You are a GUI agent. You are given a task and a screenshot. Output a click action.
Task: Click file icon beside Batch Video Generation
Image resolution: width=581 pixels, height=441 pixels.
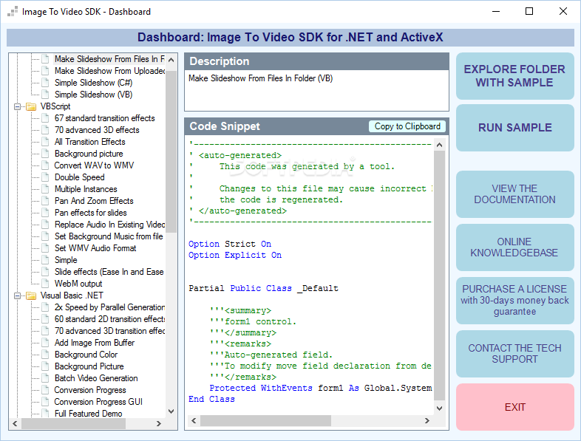[45, 378]
